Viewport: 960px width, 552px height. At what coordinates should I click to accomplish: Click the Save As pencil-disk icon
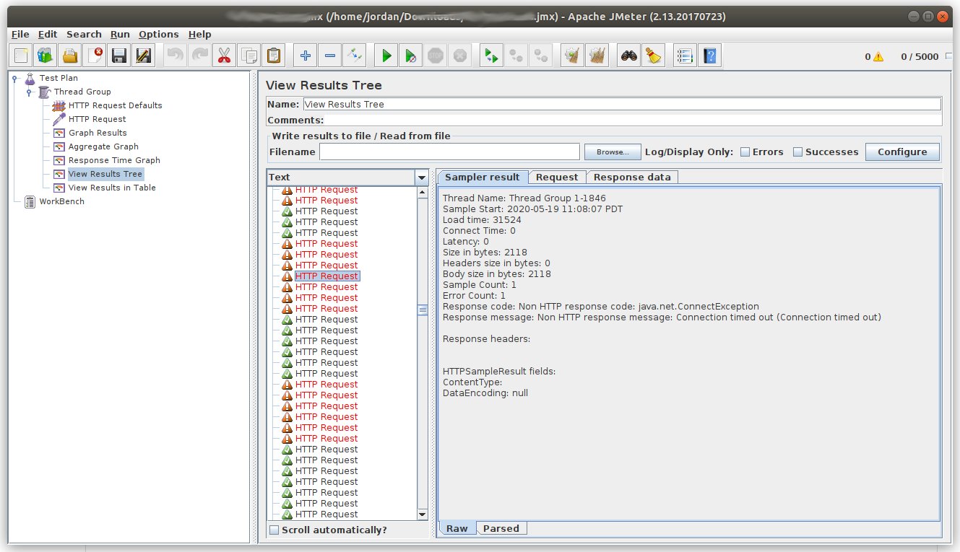[x=144, y=56]
